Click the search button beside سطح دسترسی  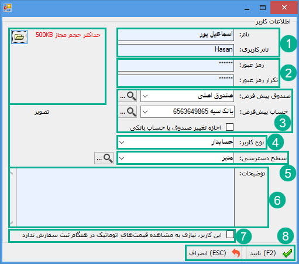click(x=104, y=158)
